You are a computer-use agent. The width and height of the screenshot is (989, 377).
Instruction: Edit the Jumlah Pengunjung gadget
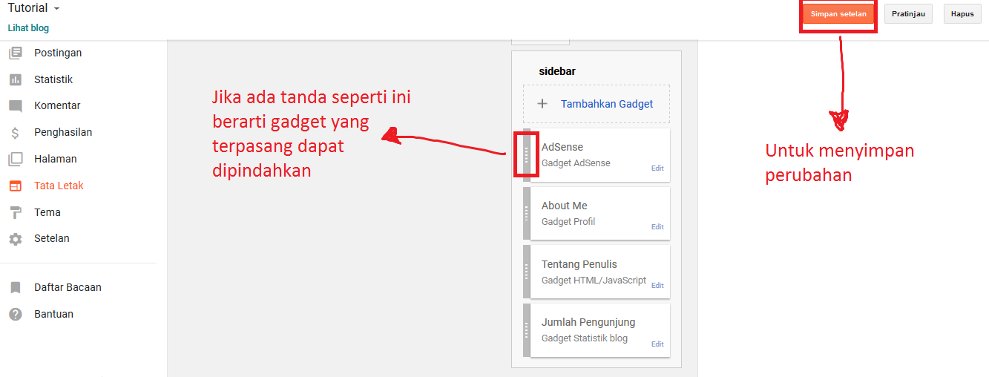click(657, 344)
